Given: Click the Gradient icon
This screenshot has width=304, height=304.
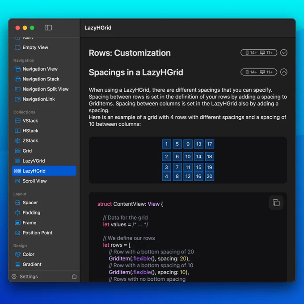Looking at the screenshot, I should tap(17, 265).
